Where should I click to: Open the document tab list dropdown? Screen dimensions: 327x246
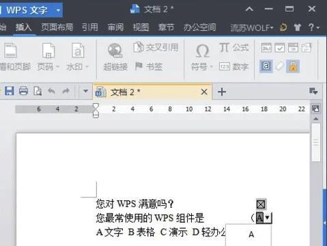point(313,92)
